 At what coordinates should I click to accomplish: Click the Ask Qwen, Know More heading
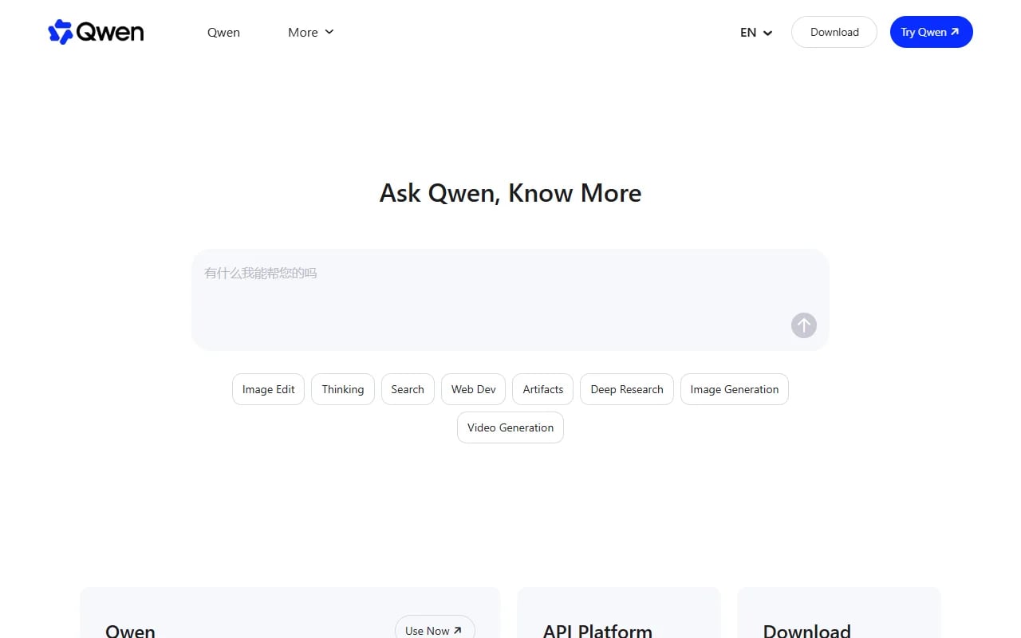[510, 193]
